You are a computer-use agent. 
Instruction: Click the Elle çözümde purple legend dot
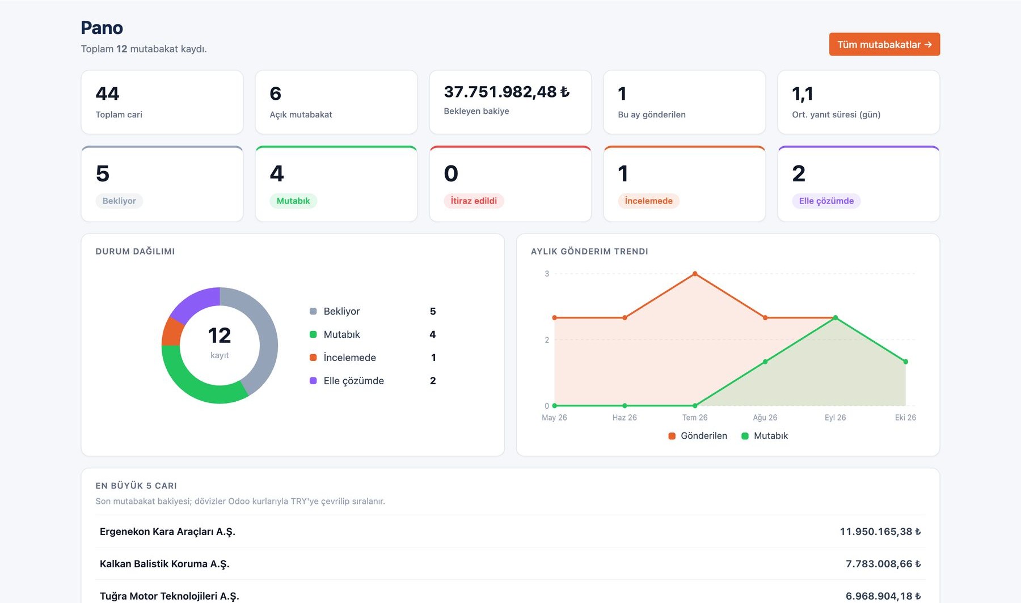pyautogui.click(x=313, y=381)
